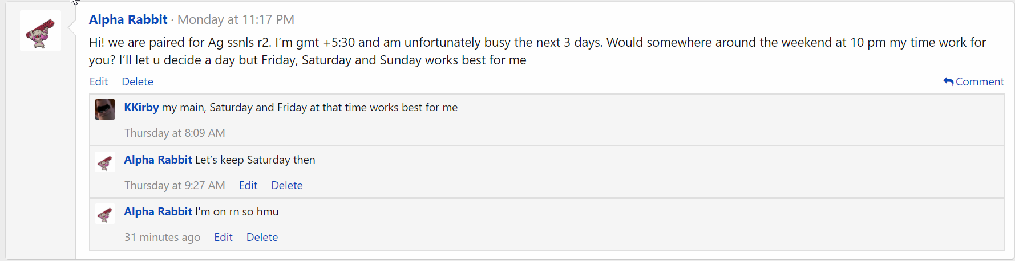The image size is (1015, 261).
Task: Open Alpha Rabbit name in 'Let's keep Saturday' comment
Action: 158,160
